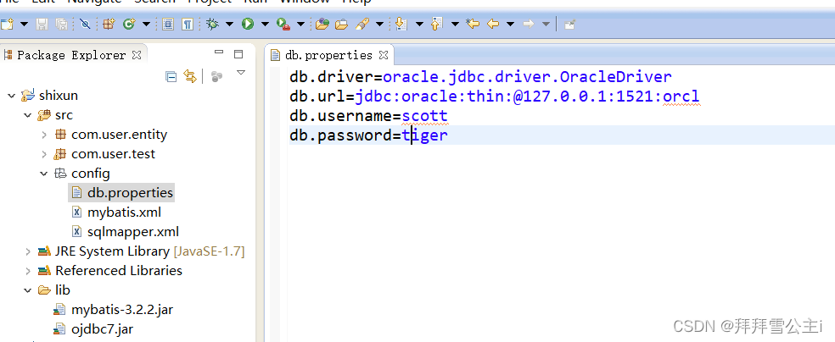Click the green Run button
Image resolution: width=835 pixels, height=342 pixels.
pos(248,25)
